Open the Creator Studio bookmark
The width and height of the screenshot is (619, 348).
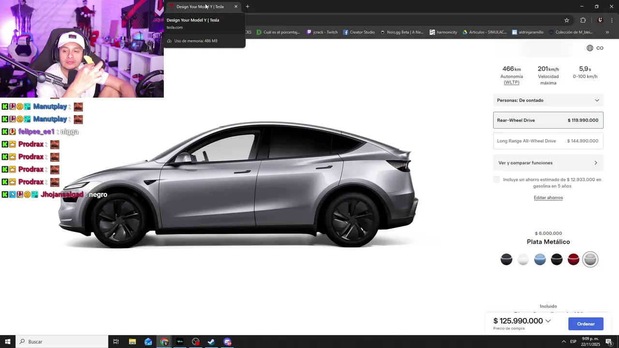359,32
